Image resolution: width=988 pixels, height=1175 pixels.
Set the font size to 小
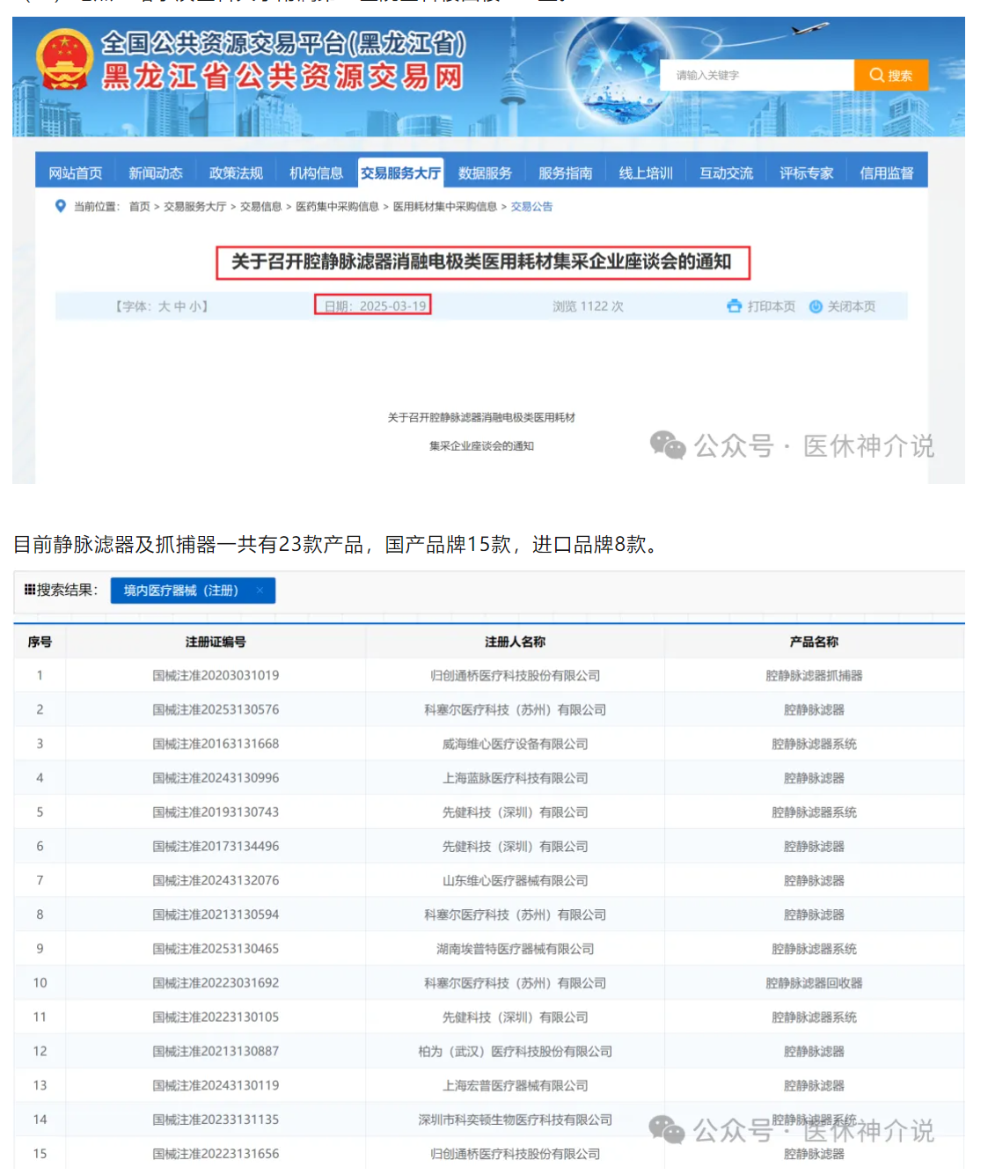pyautogui.click(x=194, y=306)
